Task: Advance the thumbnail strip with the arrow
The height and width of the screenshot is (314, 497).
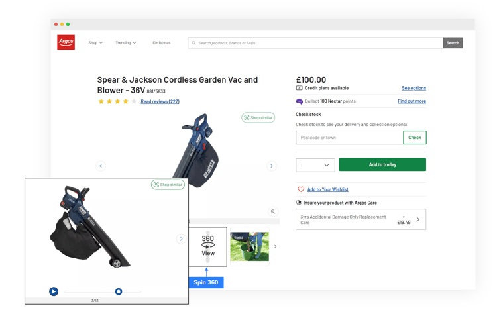Action: pos(275,246)
